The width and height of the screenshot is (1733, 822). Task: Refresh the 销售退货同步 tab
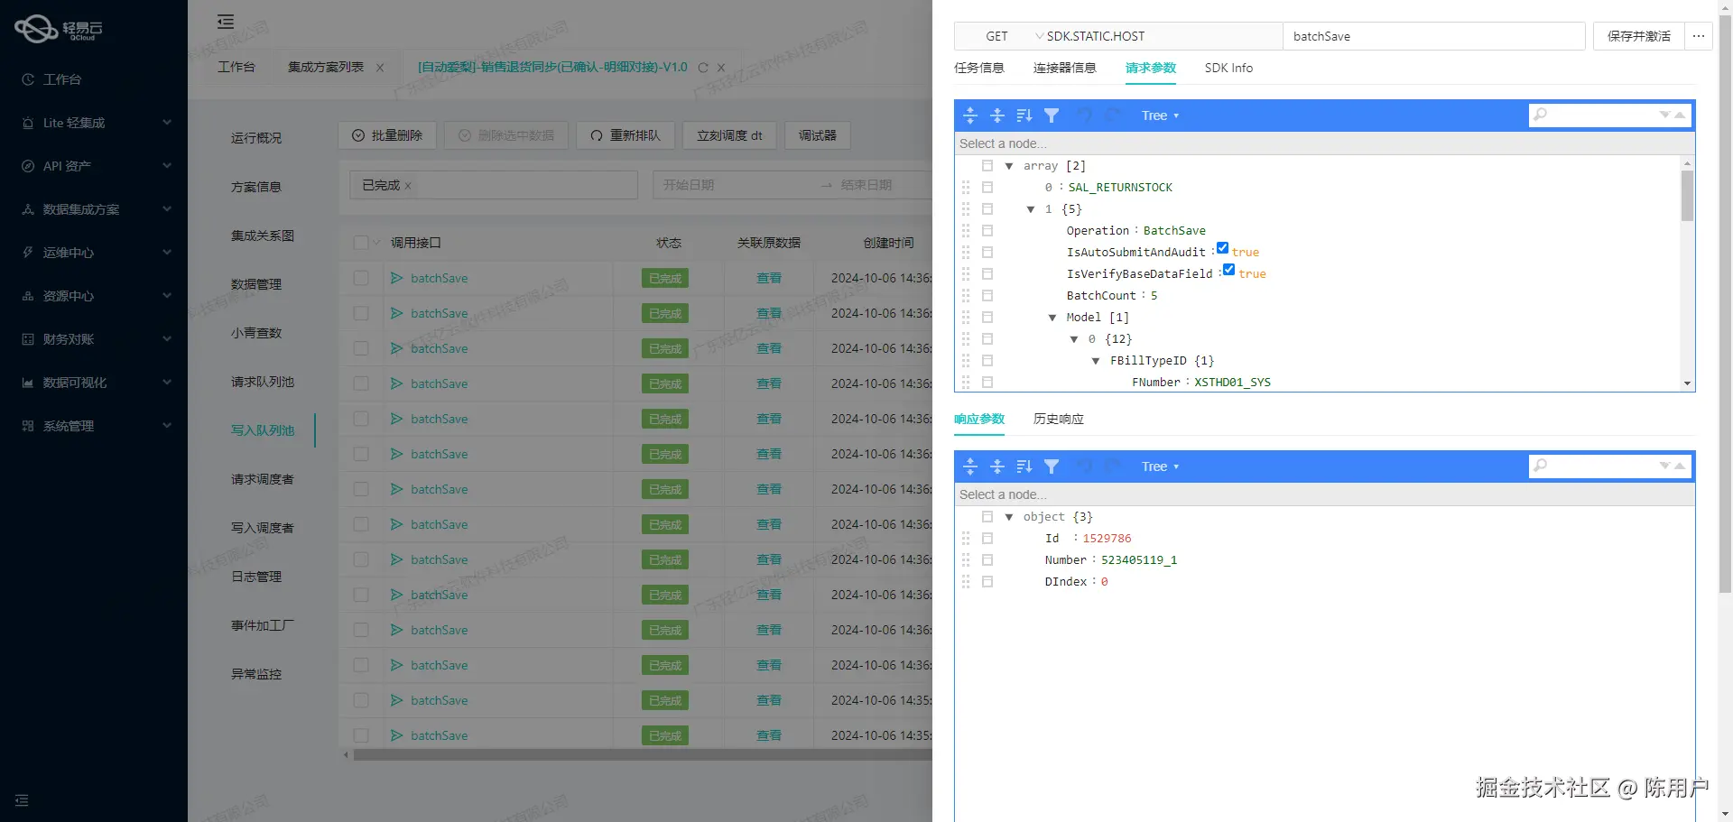702,67
